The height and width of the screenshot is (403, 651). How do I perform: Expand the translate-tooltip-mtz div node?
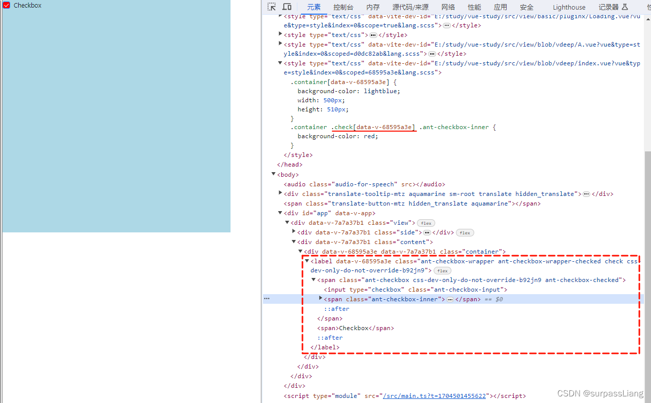click(x=281, y=193)
